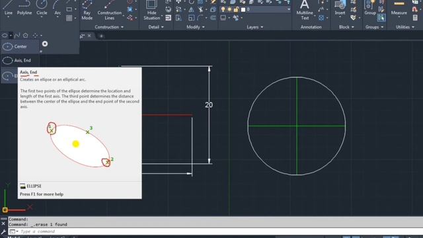
Task: Click the UCS origin icon
Action: pyautogui.click(x=5, y=210)
